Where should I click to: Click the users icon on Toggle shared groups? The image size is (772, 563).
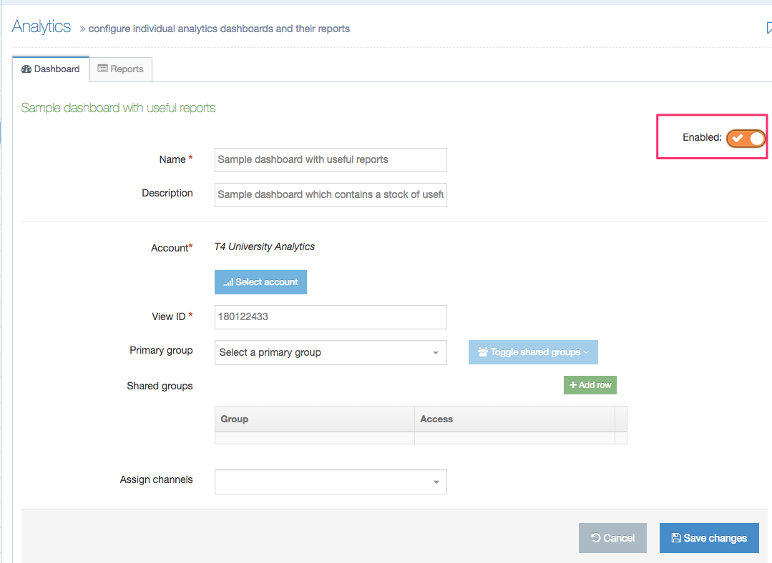(x=483, y=352)
